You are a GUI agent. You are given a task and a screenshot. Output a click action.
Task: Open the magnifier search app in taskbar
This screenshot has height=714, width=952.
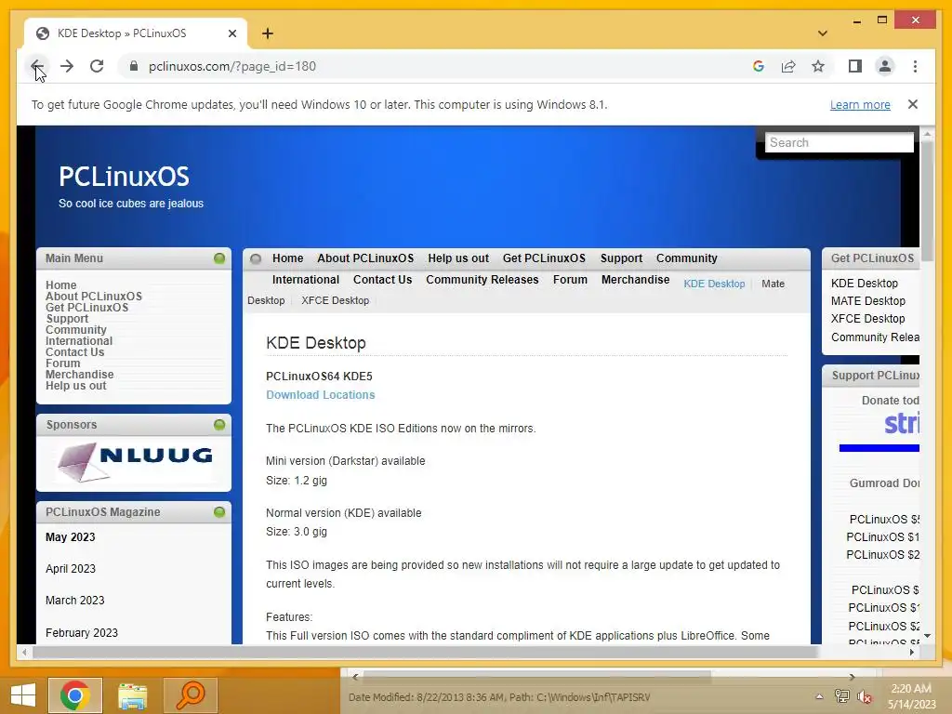[190, 695]
